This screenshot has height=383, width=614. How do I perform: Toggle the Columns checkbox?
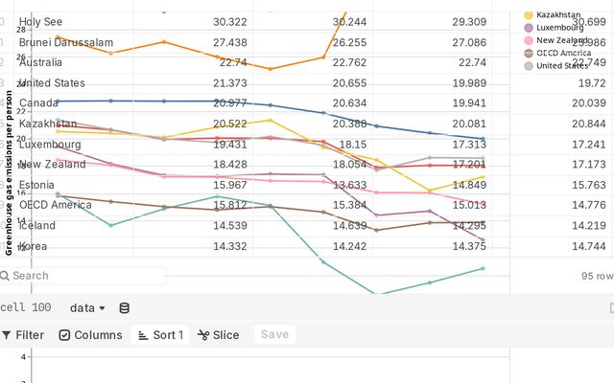point(90,335)
